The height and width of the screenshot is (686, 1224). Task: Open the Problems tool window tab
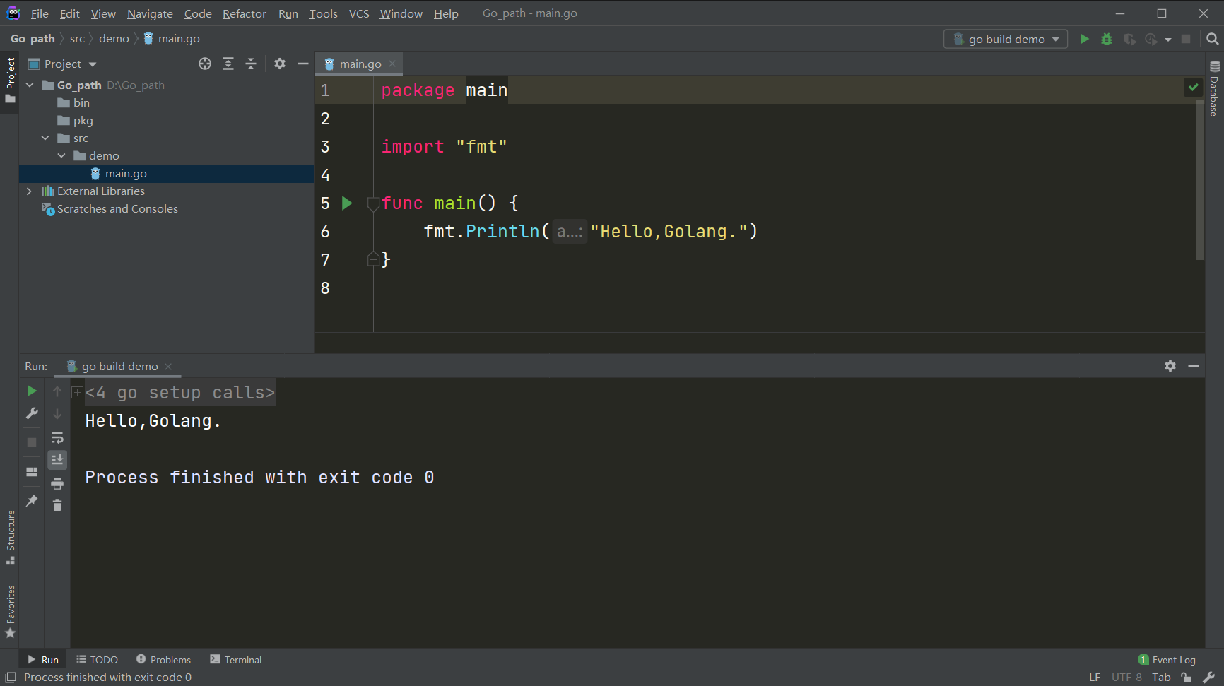pos(164,660)
